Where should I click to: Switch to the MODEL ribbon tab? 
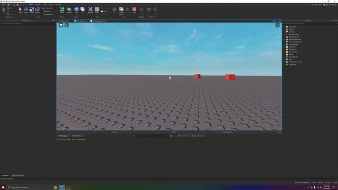pos(37,5)
